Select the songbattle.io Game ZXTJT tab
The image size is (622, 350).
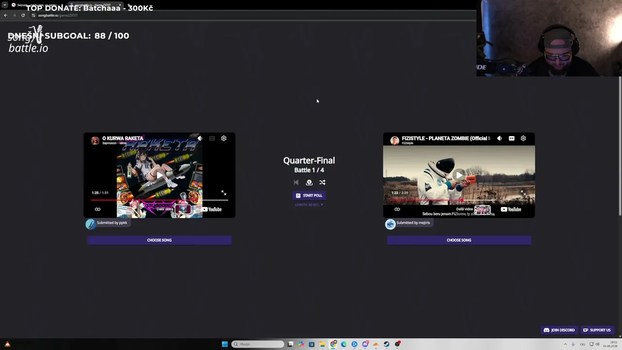click(95, 5)
